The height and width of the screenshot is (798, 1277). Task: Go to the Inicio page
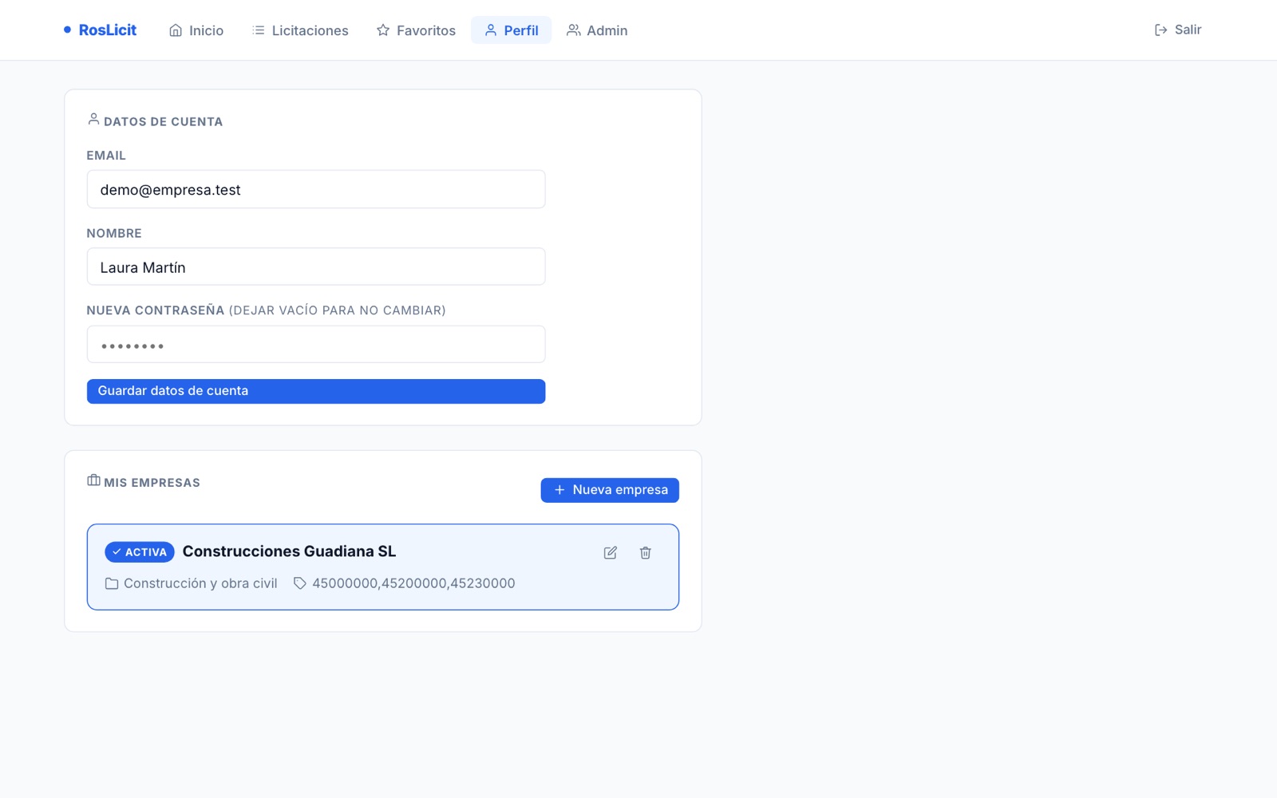click(x=196, y=30)
